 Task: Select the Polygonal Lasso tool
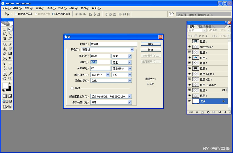point(5,34)
